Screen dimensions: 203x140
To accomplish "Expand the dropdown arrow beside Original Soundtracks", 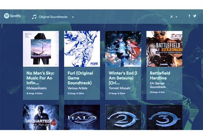I will 73,17.
